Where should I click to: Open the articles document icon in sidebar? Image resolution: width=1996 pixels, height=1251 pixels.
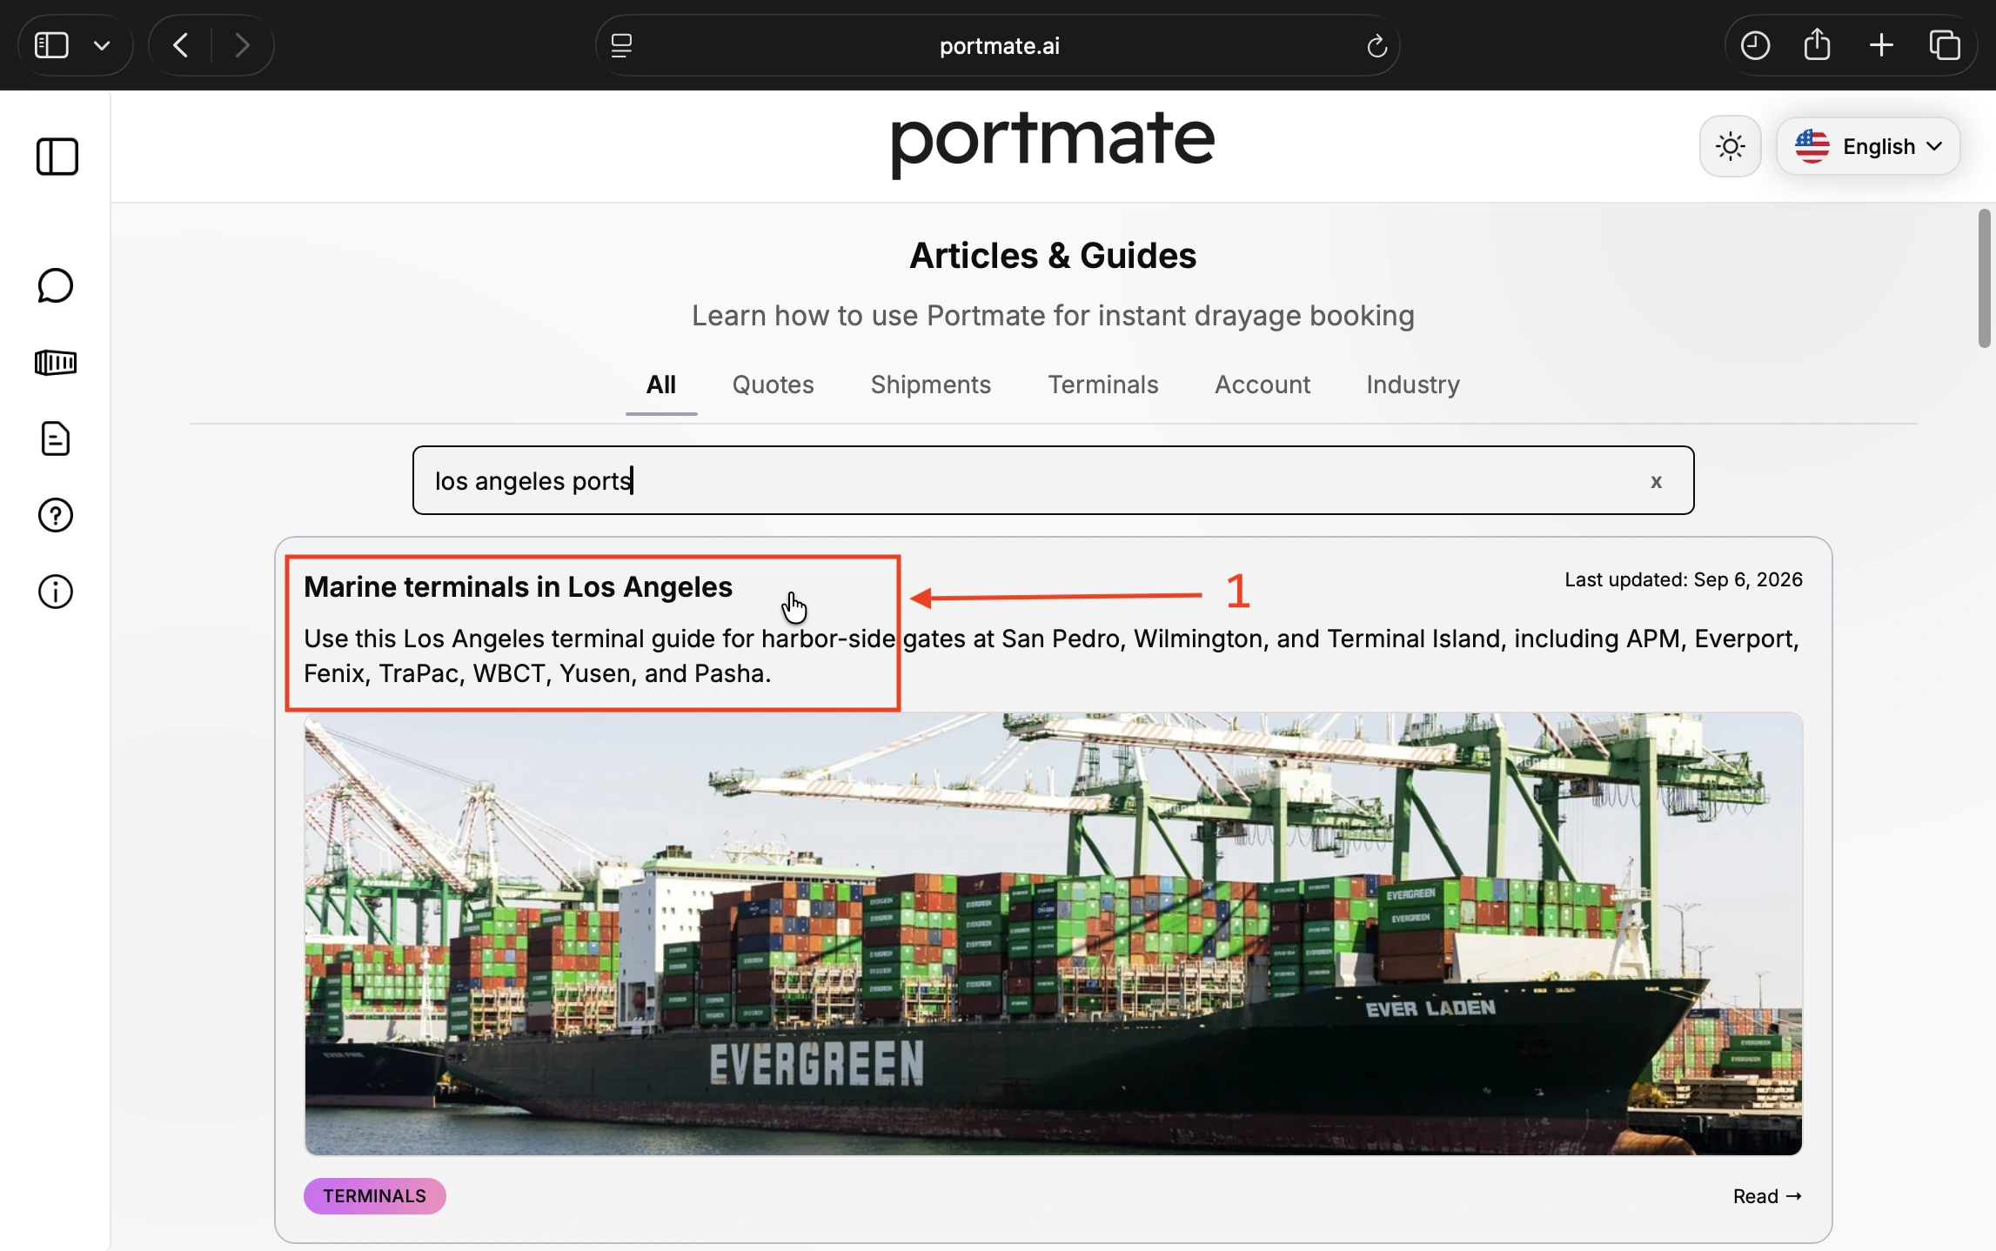(56, 439)
